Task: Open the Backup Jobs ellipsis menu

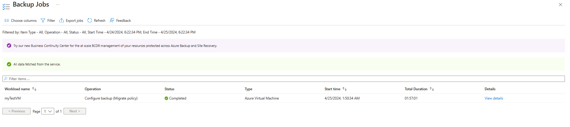Action: point(58,4)
